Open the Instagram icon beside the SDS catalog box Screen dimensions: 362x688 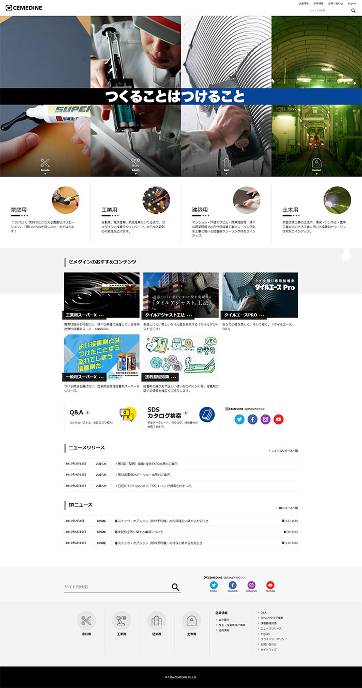pos(266,419)
